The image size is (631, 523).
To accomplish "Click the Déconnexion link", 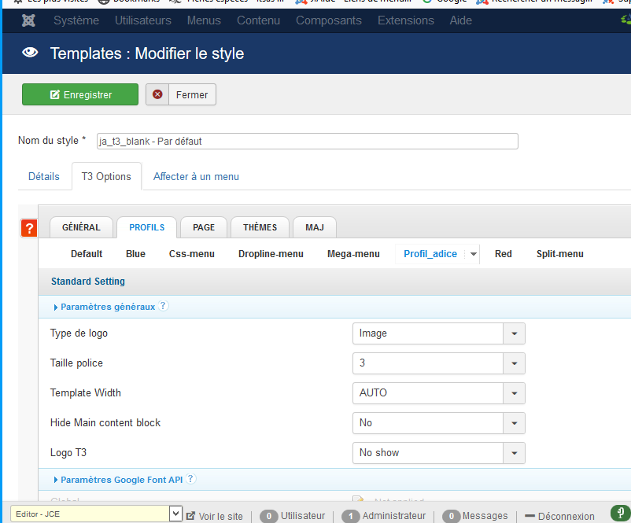I will pos(566,516).
